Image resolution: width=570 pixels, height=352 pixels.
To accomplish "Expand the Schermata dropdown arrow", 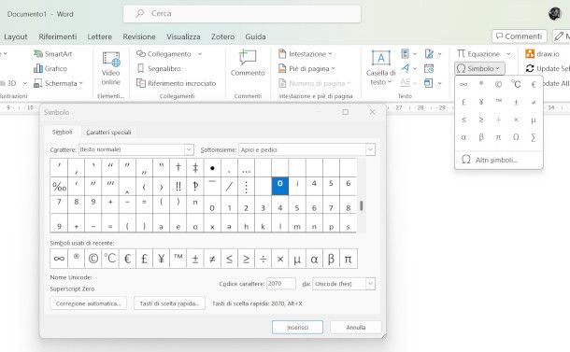I will [x=80, y=83].
